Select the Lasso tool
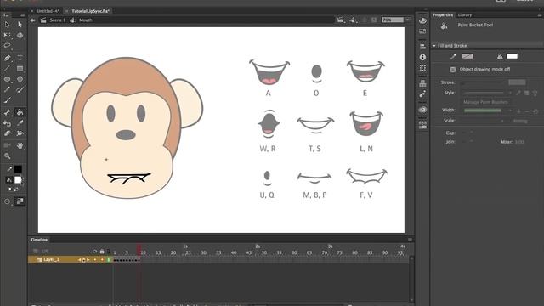The image size is (544, 306). [7, 45]
